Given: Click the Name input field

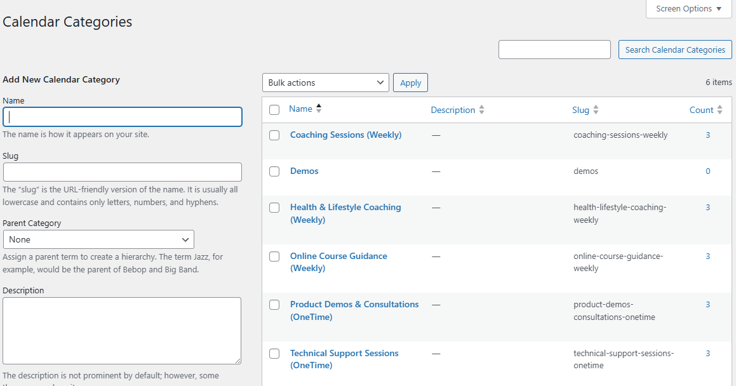Looking at the screenshot, I should click(x=122, y=117).
